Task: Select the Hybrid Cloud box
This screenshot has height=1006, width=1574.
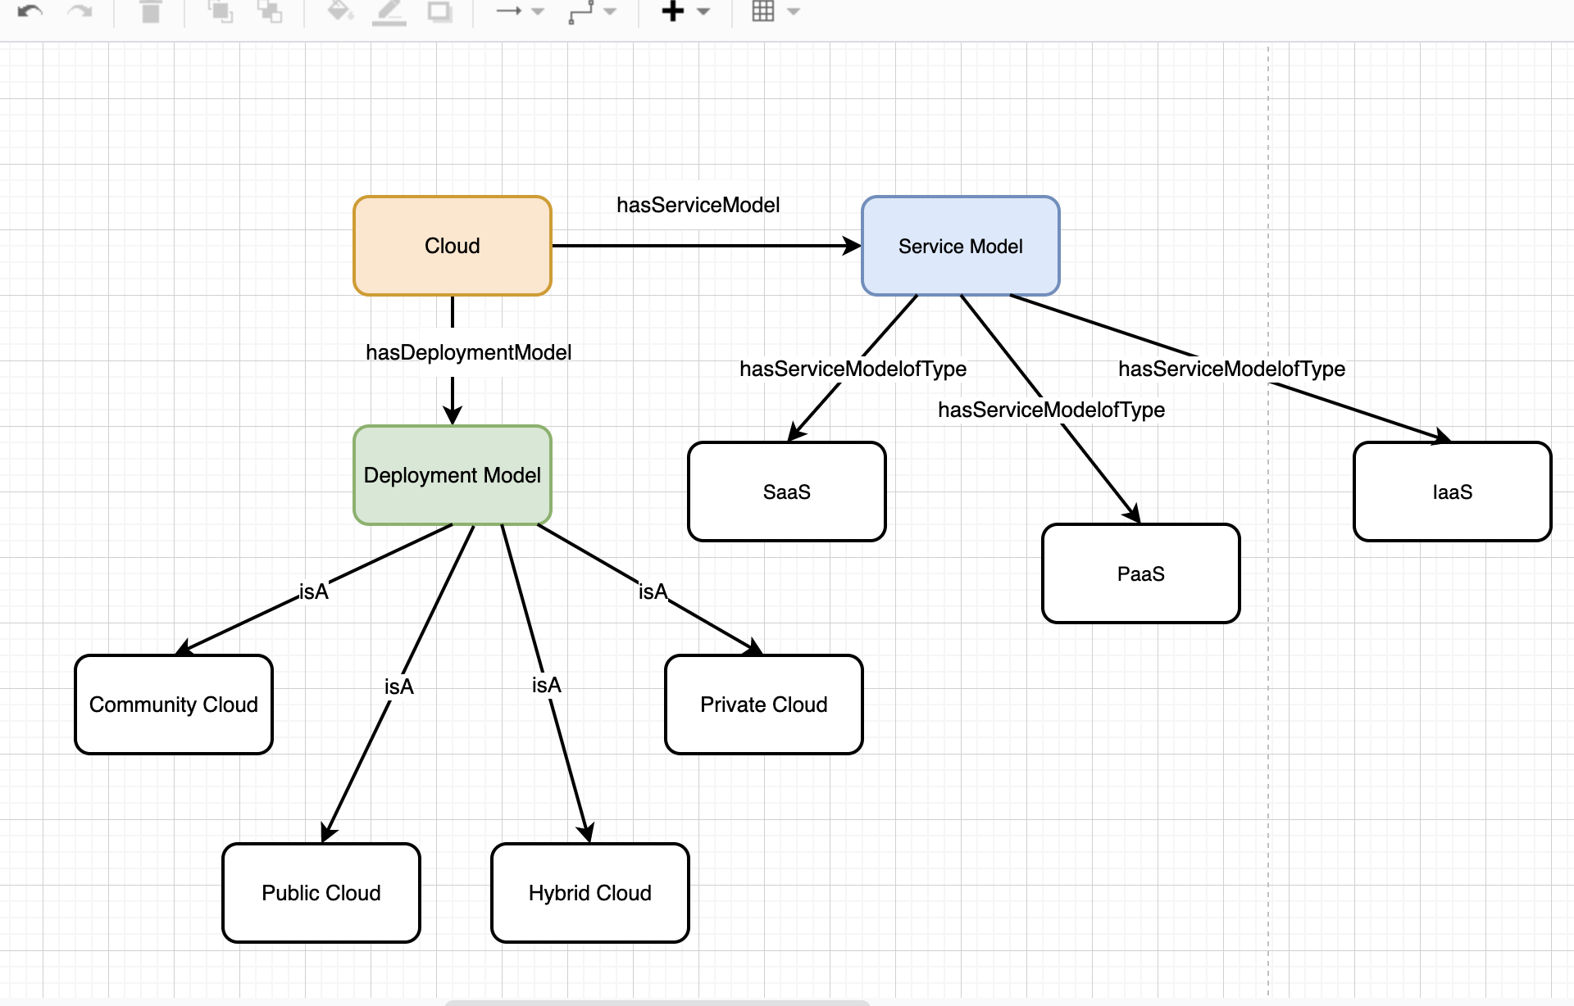Action: (589, 892)
